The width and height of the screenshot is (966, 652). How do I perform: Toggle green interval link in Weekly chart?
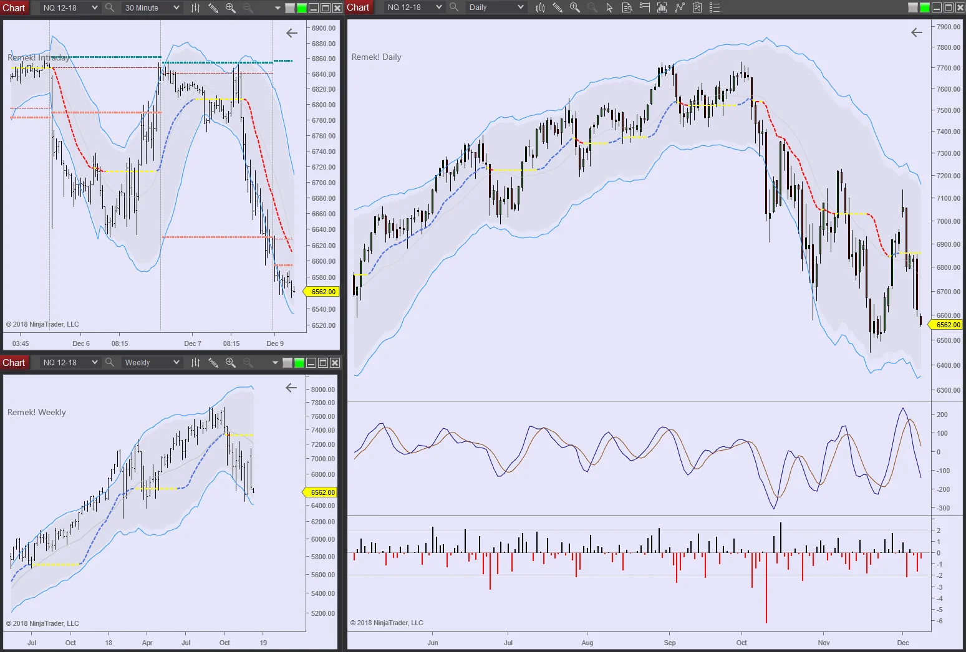coord(299,363)
